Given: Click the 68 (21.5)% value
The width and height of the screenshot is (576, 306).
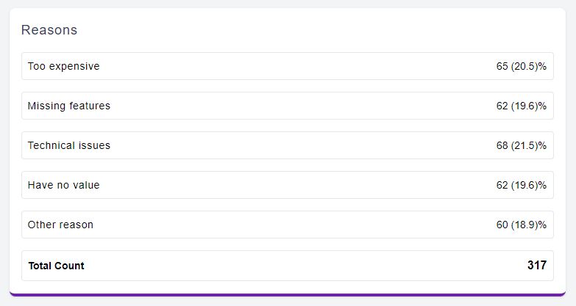Looking at the screenshot, I should (522, 145).
